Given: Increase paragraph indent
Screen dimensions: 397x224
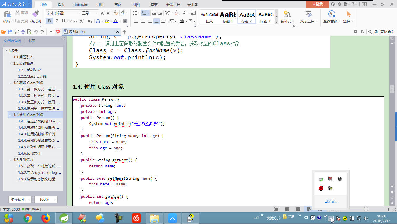Looking at the screenshot, I should tap(160, 13).
